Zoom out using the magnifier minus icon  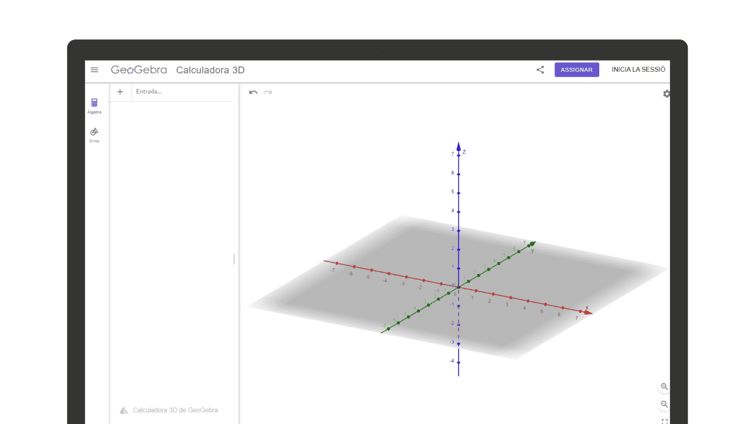point(664,405)
